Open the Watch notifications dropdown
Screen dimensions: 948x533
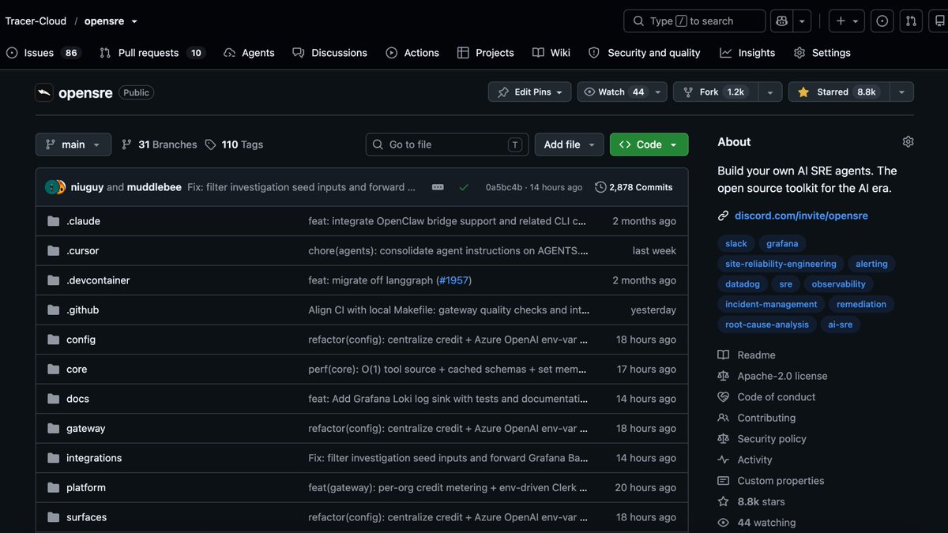622,92
